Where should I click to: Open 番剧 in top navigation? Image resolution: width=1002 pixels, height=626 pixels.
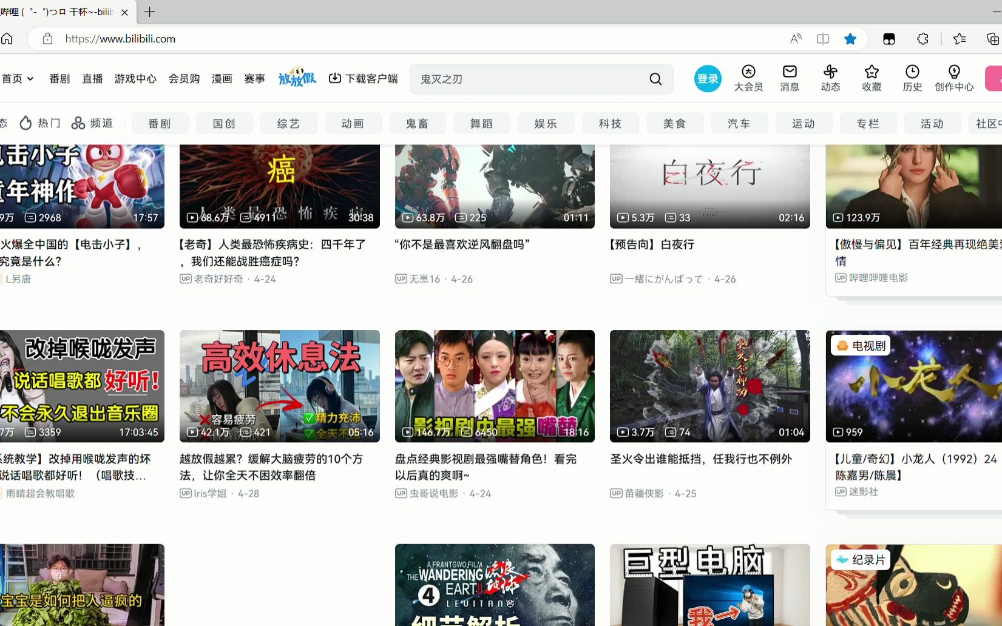click(59, 79)
